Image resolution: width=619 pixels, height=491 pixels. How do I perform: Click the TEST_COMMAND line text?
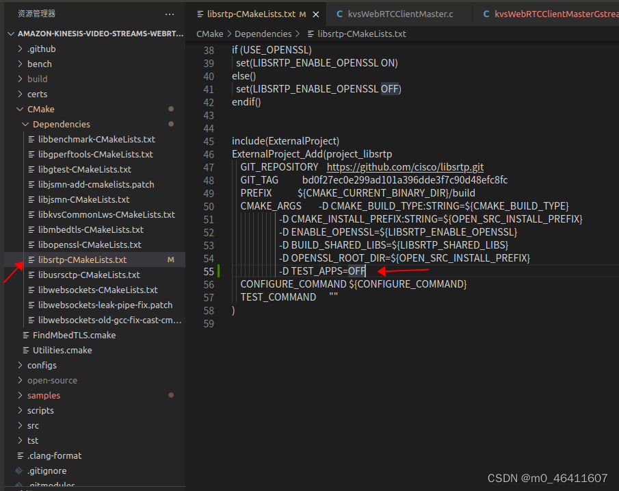tap(289, 297)
